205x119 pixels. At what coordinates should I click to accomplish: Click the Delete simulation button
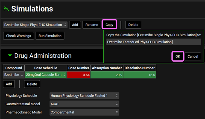point(133,25)
